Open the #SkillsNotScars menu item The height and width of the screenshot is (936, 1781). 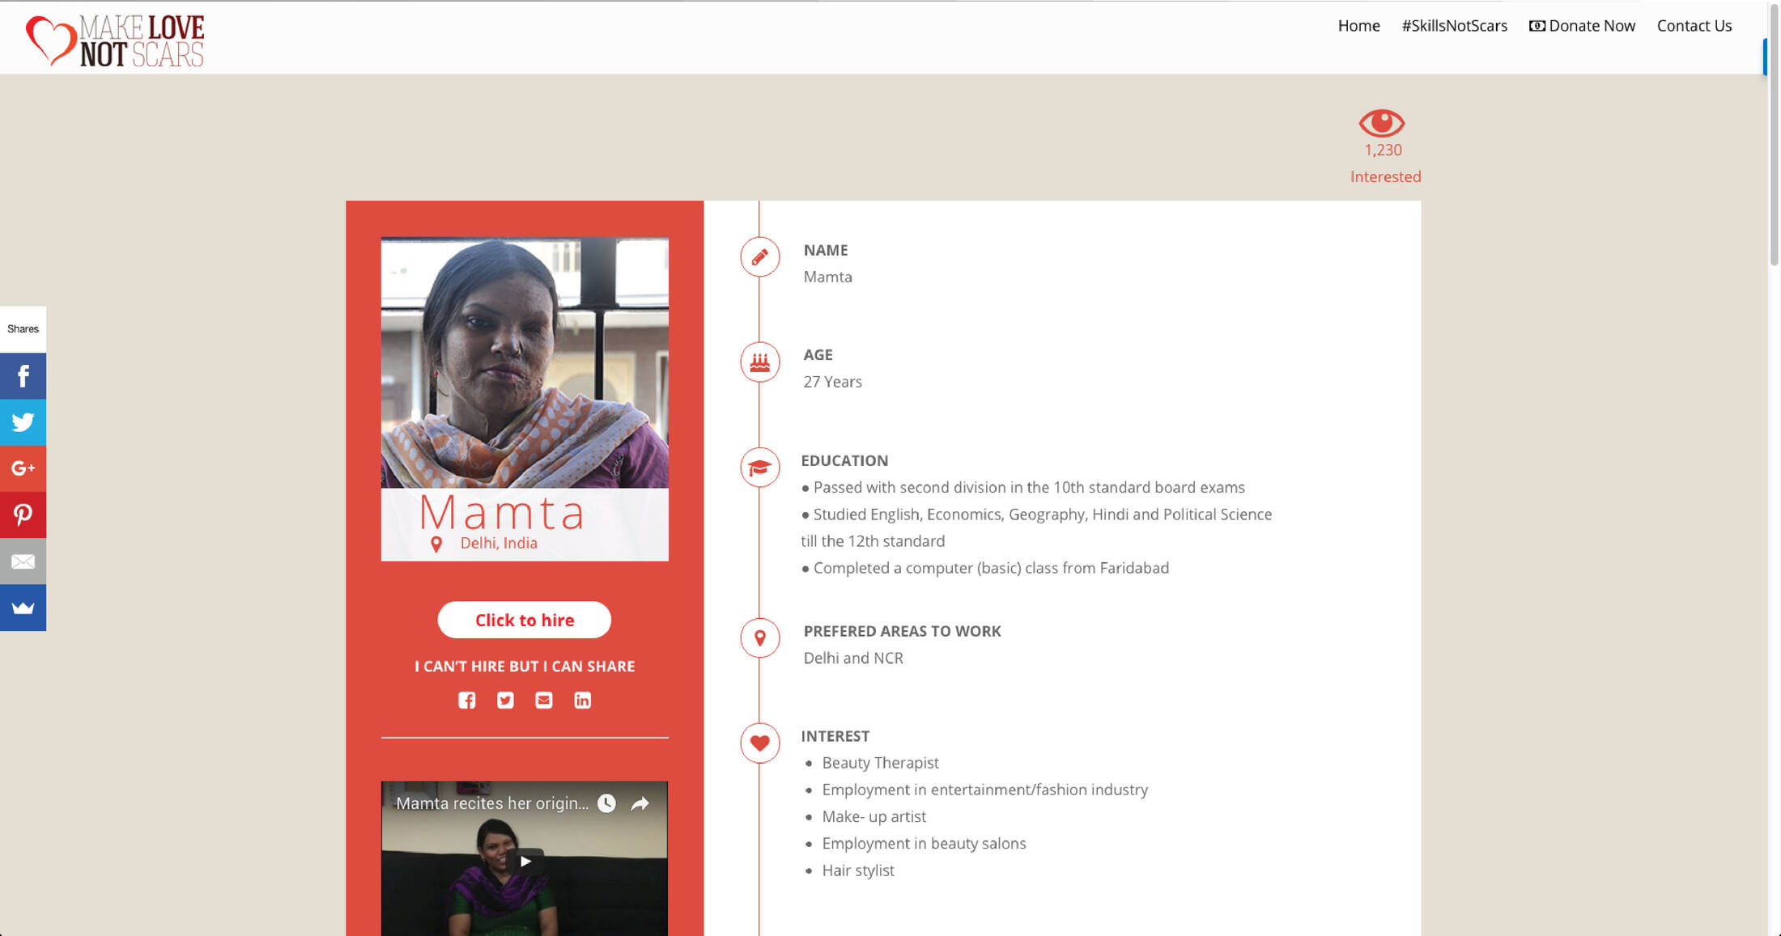1454,26
